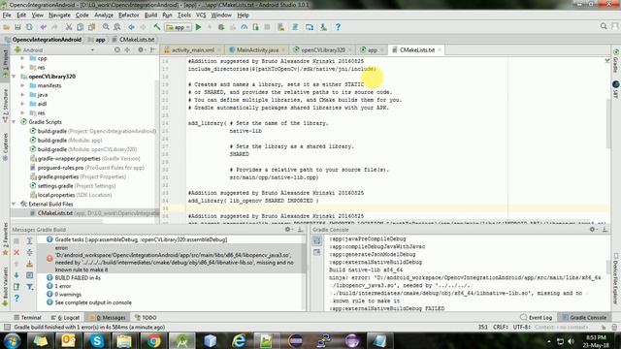Open the Refactor menu

(129, 16)
